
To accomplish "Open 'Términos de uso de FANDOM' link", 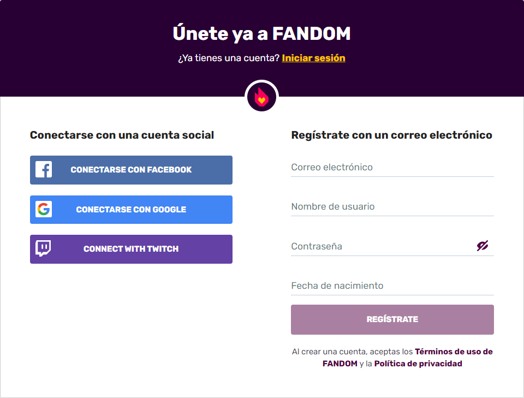I will [454, 352].
